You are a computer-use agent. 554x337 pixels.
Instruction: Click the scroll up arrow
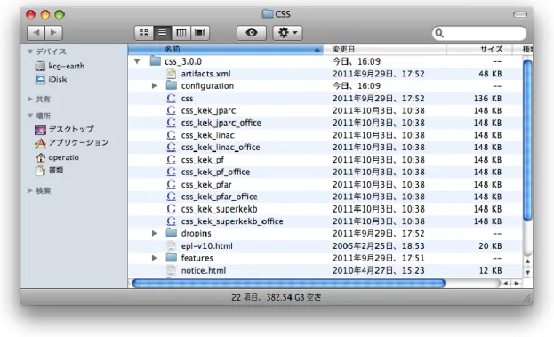tap(527, 261)
